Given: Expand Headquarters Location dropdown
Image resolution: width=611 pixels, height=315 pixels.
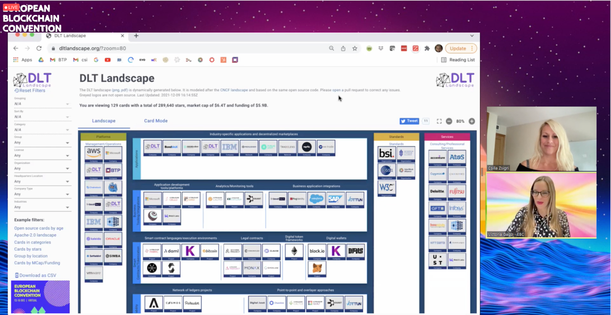Looking at the screenshot, I should [x=41, y=181].
